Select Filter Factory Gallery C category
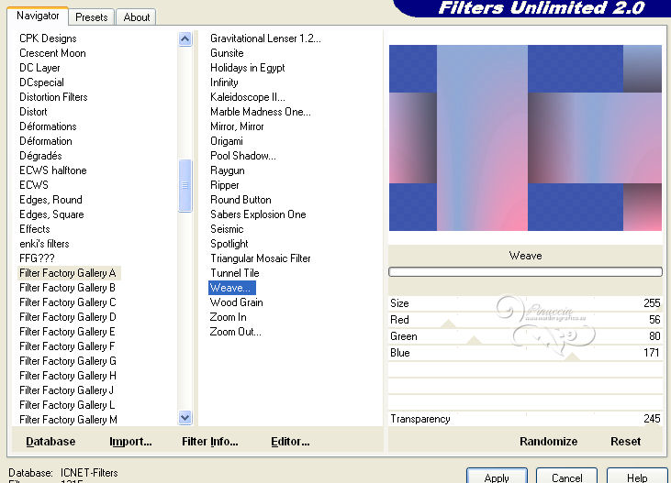Screen dimensions: 671x483 click(x=68, y=302)
